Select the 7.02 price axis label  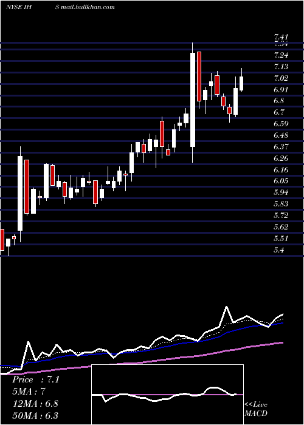click(281, 78)
